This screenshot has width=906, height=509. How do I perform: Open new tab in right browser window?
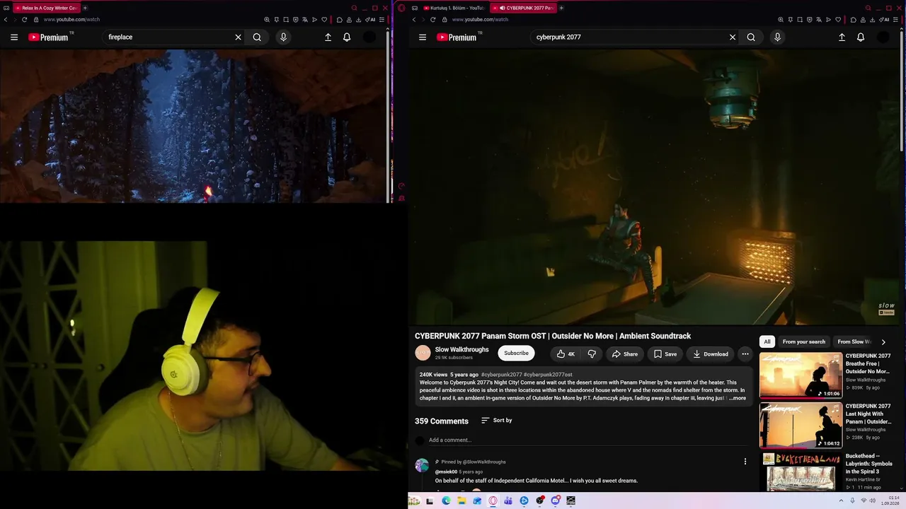561,8
